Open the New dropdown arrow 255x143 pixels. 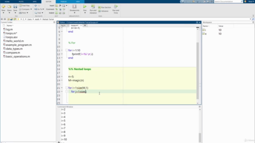[x=4, y=13]
